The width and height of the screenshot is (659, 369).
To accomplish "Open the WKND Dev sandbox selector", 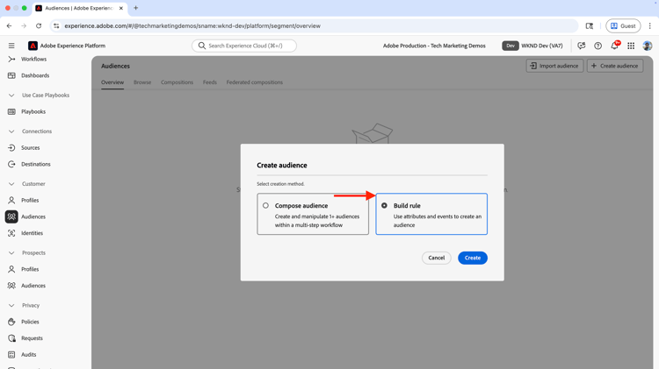I will click(x=532, y=46).
